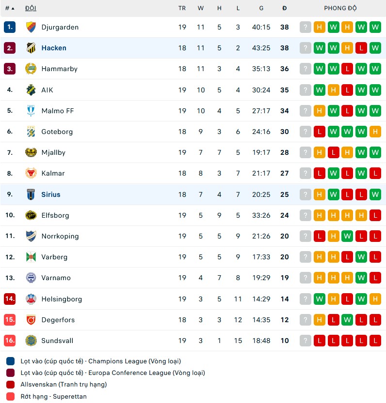The height and width of the screenshot is (403, 386).
Task: Open the Elfsborg team page
Action: click(x=55, y=215)
